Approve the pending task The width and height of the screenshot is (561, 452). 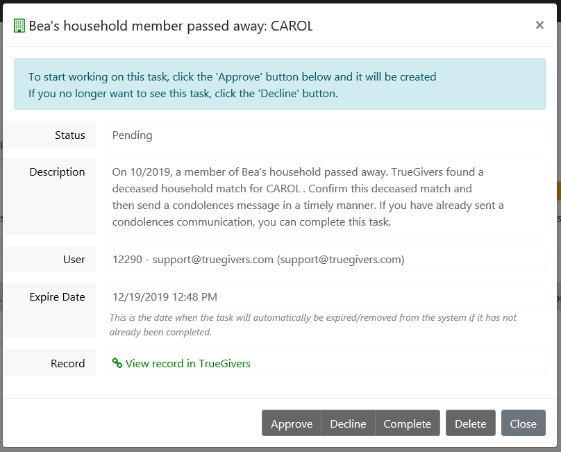[x=292, y=424]
